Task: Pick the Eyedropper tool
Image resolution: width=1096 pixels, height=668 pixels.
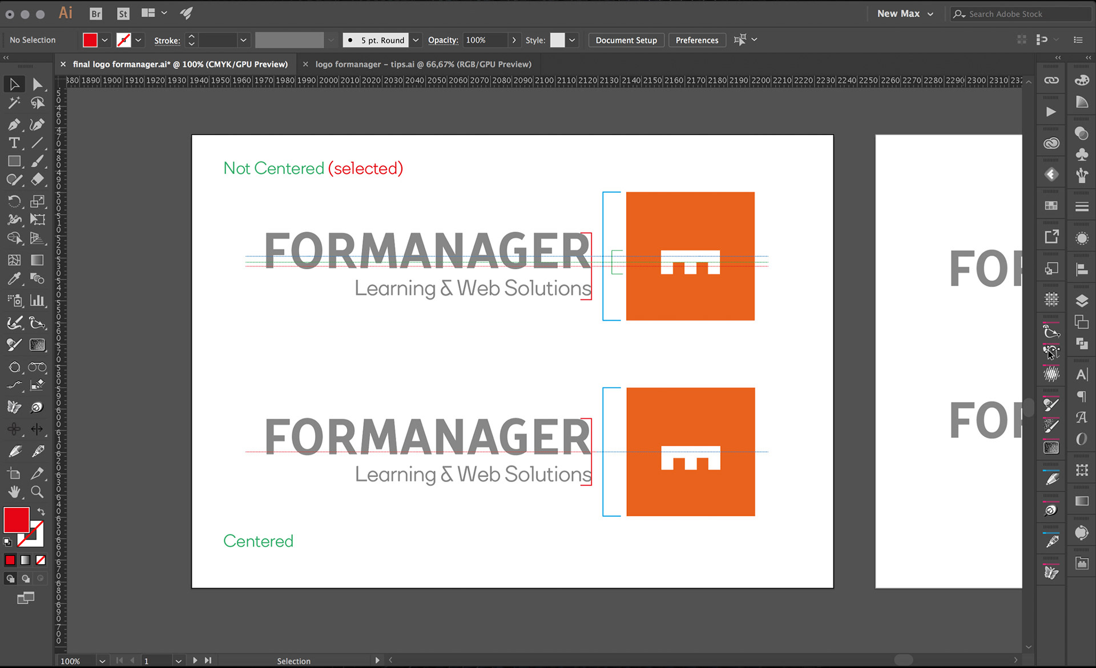Action: 14,278
